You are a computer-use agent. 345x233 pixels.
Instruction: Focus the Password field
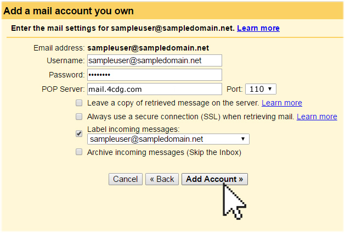point(155,75)
